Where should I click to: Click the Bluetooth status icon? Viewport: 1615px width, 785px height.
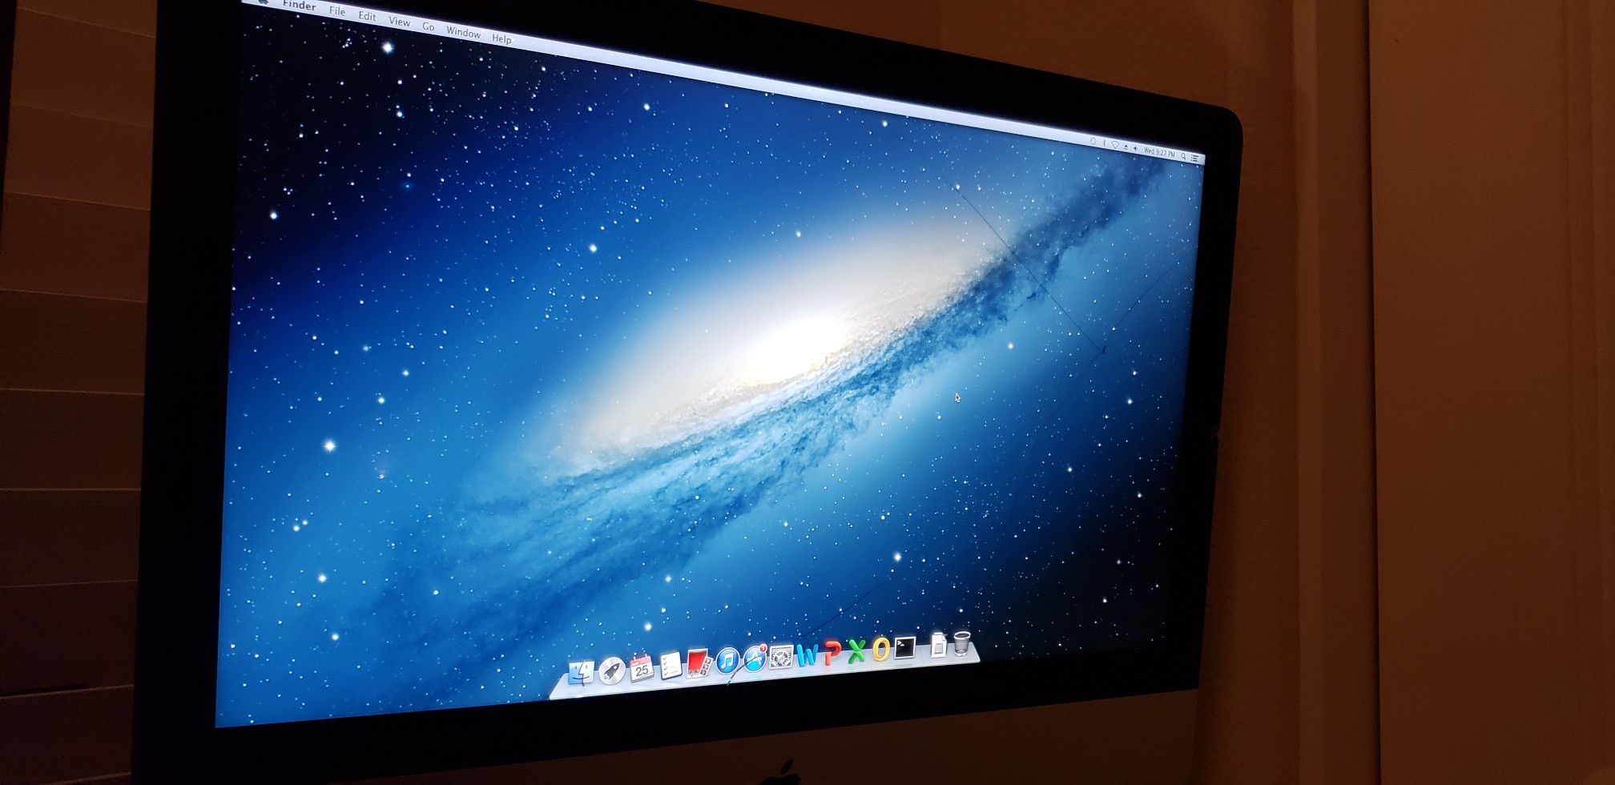click(x=1104, y=143)
